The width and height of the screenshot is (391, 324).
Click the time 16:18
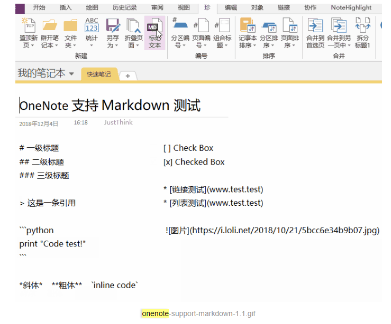point(80,122)
